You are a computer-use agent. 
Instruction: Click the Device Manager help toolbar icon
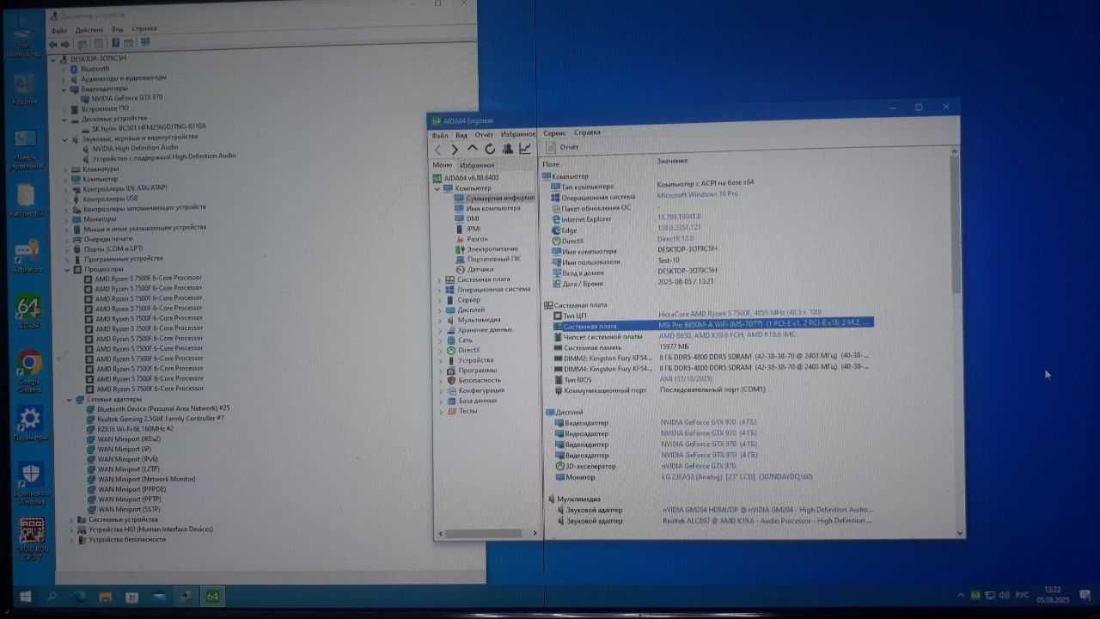click(115, 43)
